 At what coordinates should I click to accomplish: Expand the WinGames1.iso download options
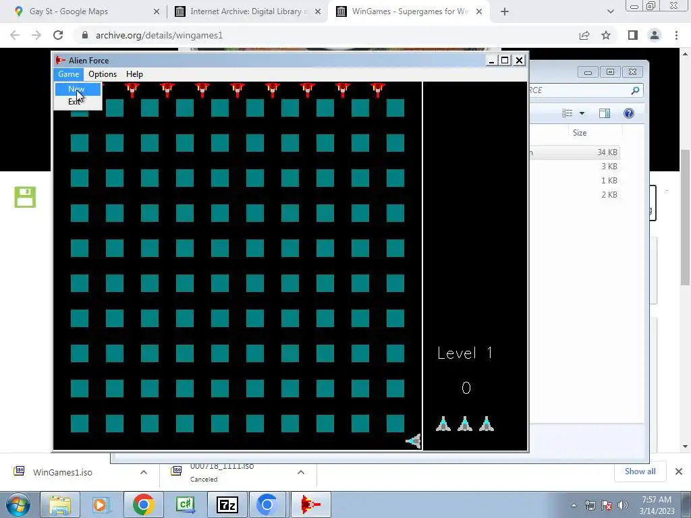tap(144, 472)
